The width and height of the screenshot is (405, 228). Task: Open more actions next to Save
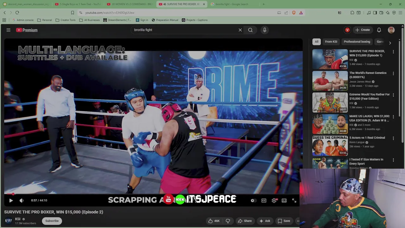[298, 221]
